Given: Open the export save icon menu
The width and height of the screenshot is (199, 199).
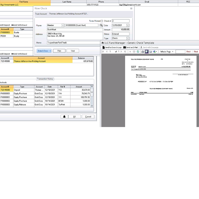Looking at the screenshot, I should [x=155, y=52].
